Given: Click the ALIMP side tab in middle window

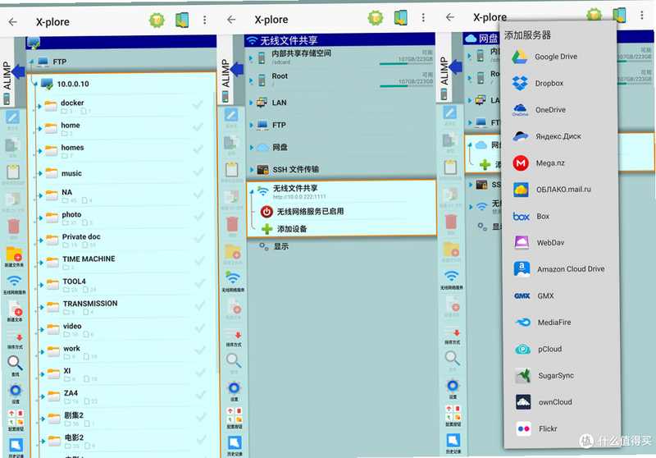Looking at the screenshot, I should pyautogui.click(x=226, y=73).
